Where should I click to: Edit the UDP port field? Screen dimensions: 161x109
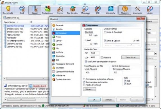(x=95, y=57)
